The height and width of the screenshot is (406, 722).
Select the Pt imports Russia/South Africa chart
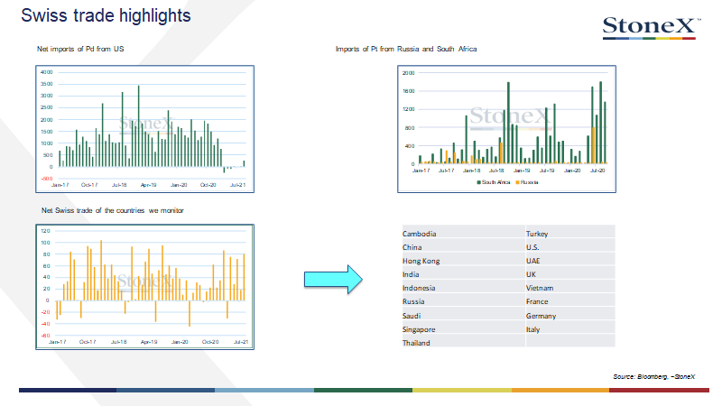tap(506, 129)
